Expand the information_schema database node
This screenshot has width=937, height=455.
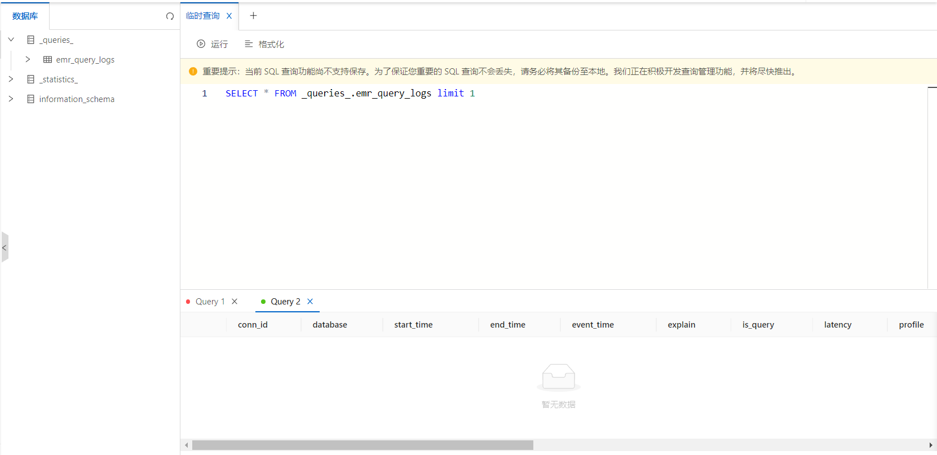[x=11, y=99]
